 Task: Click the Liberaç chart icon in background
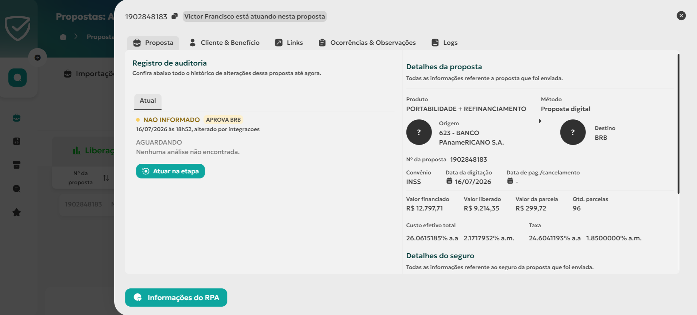pyautogui.click(x=77, y=150)
